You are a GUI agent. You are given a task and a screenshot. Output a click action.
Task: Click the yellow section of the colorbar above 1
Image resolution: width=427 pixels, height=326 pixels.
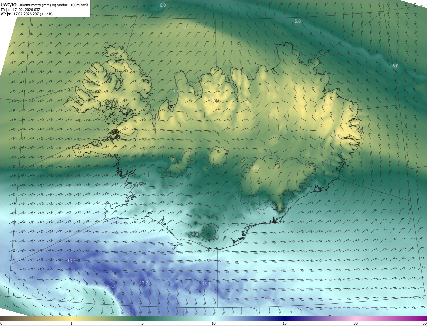tap(72, 318)
